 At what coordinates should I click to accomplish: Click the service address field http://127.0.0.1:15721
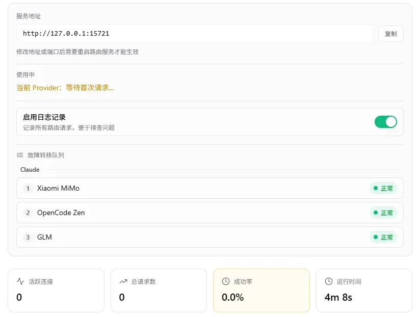pyautogui.click(x=195, y=34)
